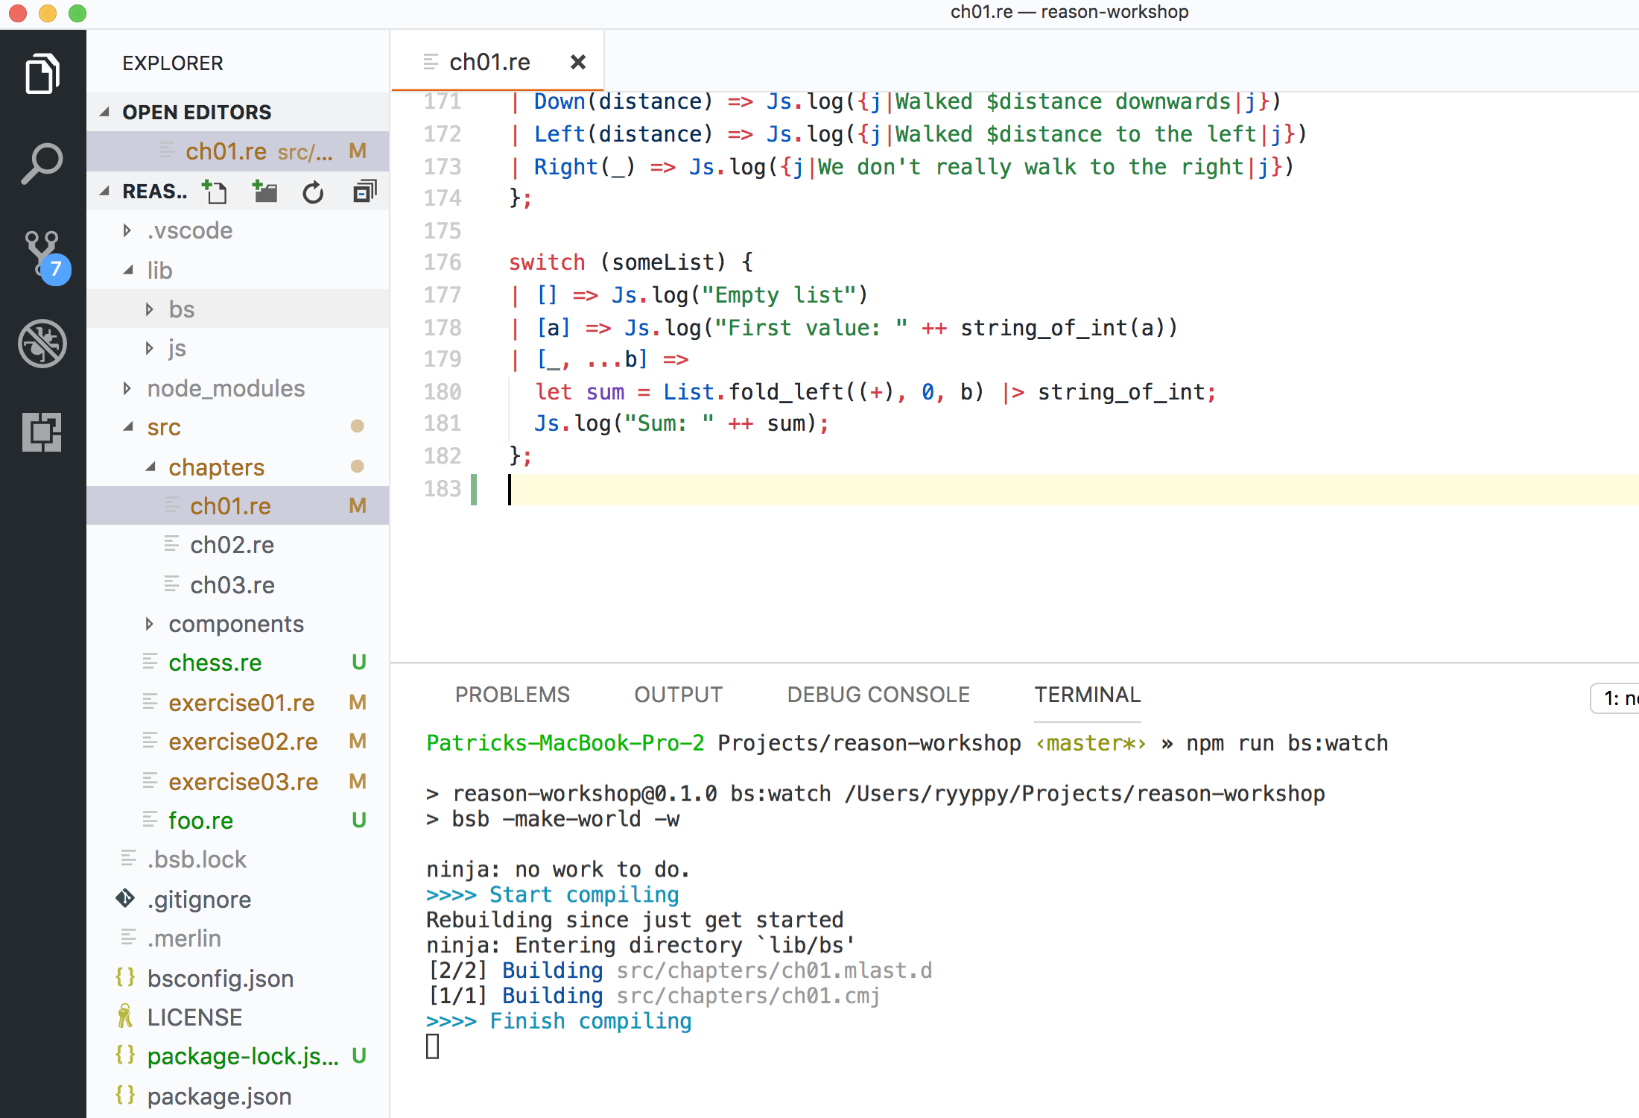
Task: Expand the .vscode folder
Action: pos(189,230)
